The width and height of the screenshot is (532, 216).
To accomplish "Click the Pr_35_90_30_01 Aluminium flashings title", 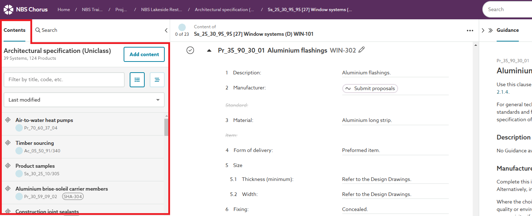I will tap(273, 50).
